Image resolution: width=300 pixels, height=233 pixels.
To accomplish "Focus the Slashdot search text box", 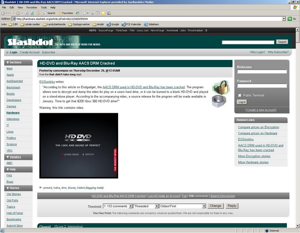I will [x=248, y=42].
